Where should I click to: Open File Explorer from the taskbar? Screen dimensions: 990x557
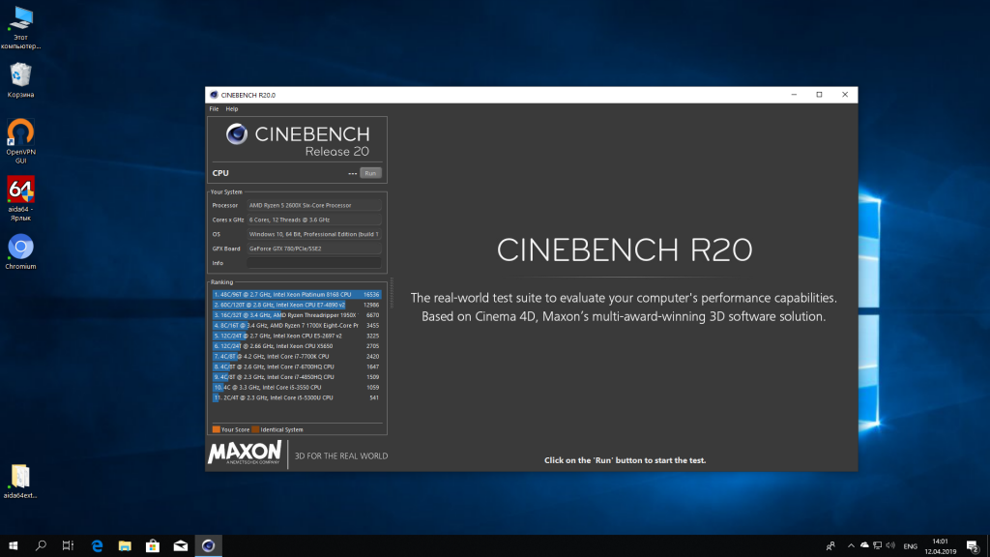point(124,545)
